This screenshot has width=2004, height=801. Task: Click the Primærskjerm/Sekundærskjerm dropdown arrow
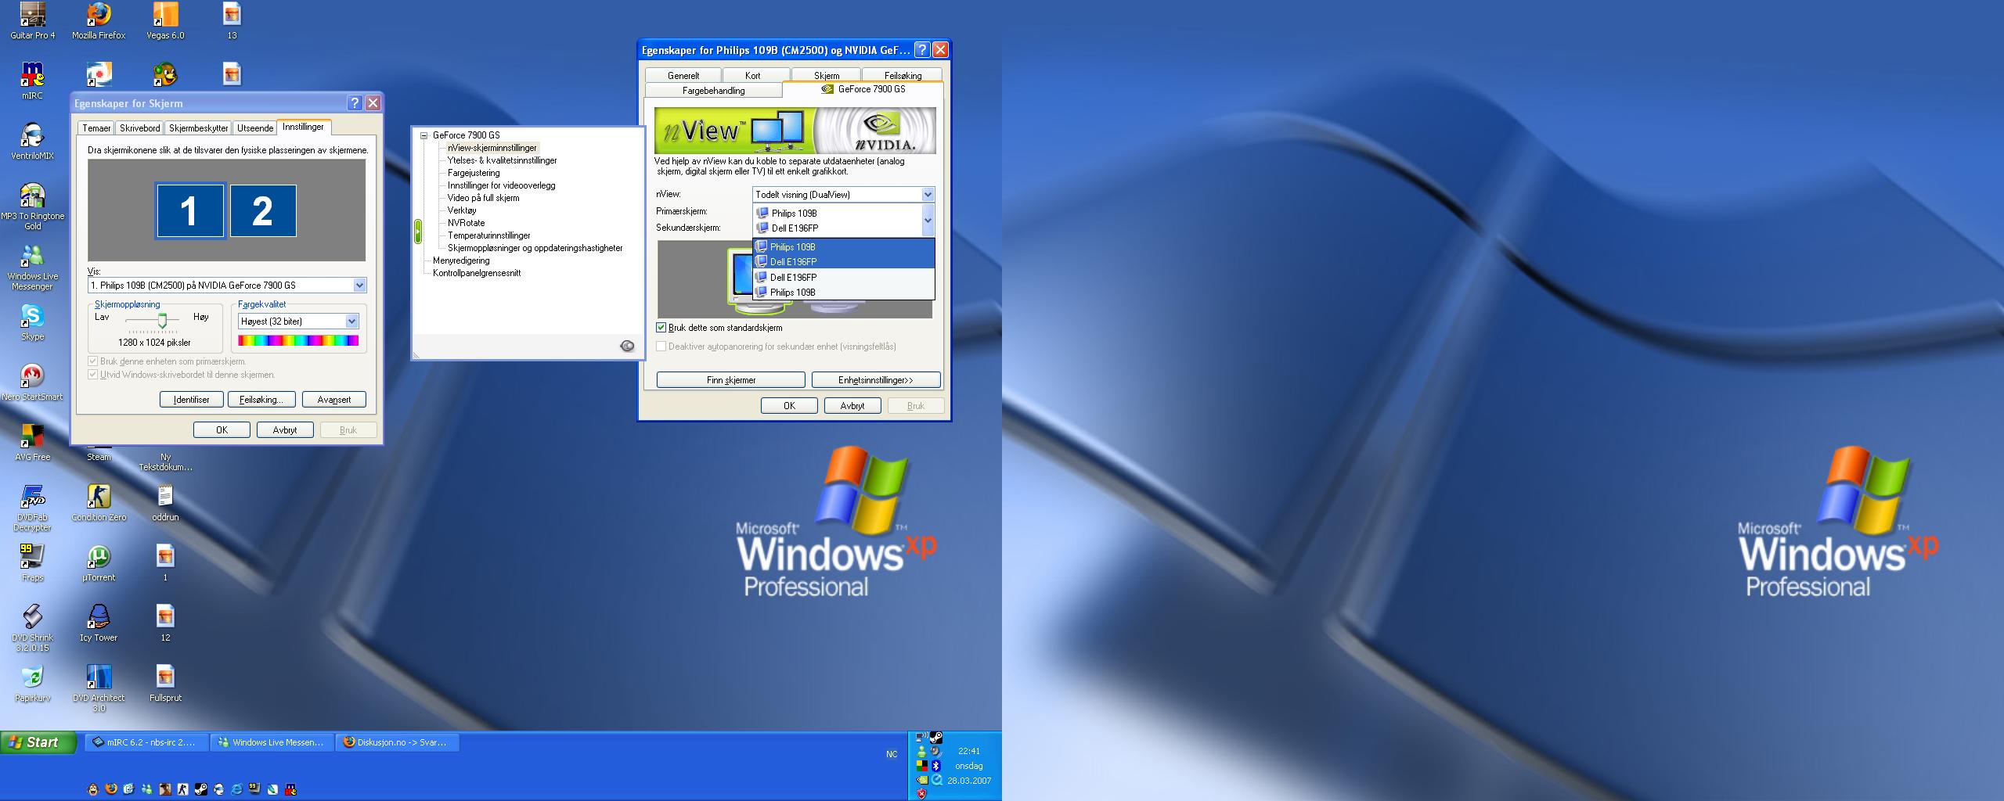(x=928, y=221)
